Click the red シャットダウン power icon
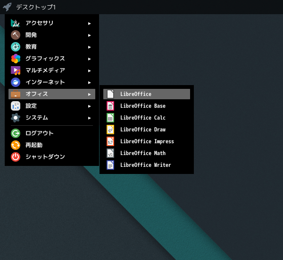The height and width of the screenshot is (260, 283). (x=16, y=157)
